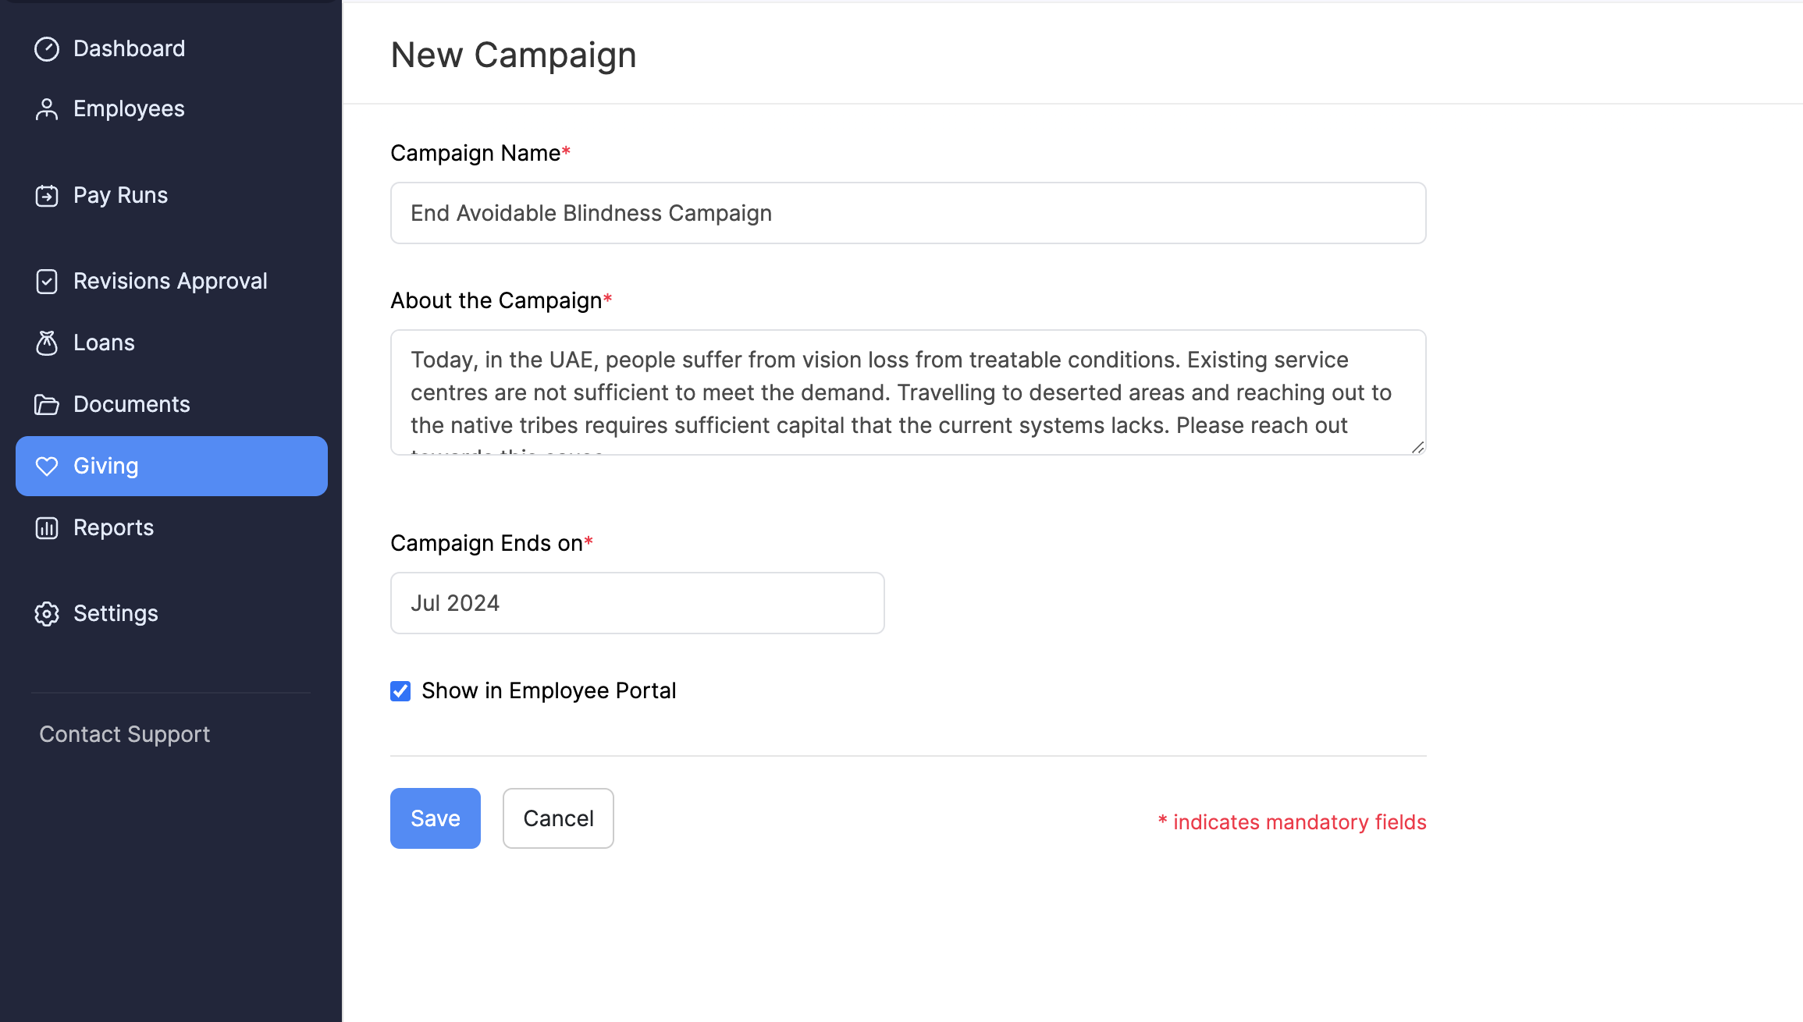Click the Revisions Approval checkmark icon
Viewport: 1803px width, 1022px height.
[47, 282]
